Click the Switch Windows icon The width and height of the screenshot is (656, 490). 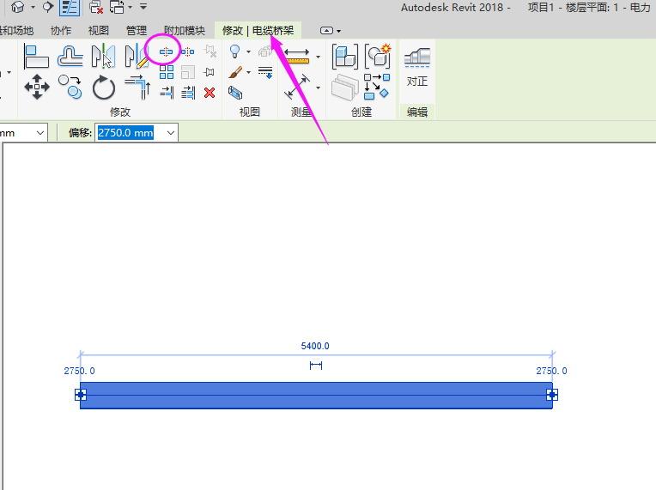coord(117,7)
